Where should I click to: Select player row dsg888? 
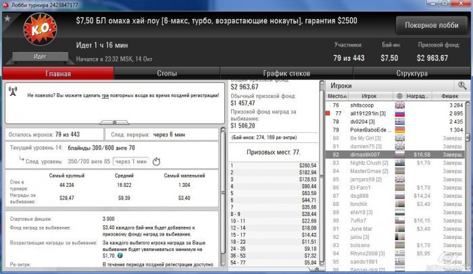point(395,196)
